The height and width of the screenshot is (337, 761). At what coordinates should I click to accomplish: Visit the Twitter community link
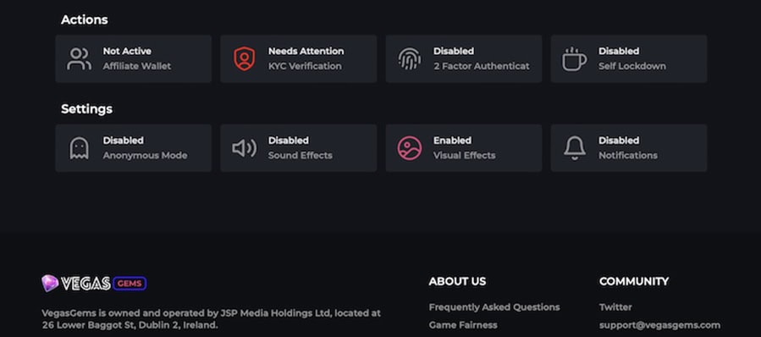tap(615, 307)
